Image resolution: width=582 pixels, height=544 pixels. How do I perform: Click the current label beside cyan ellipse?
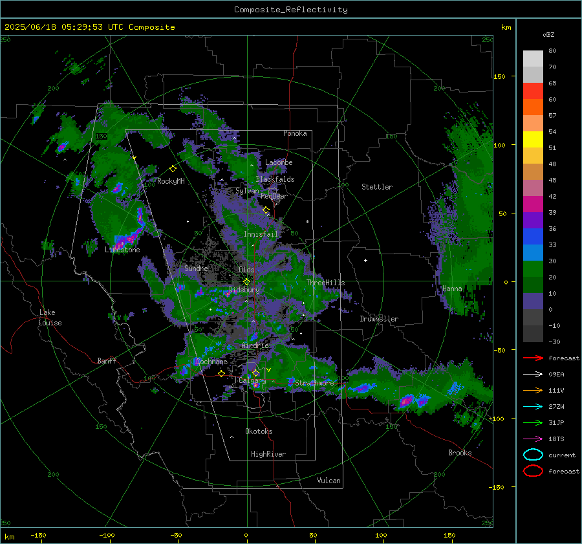[x=562, y=455]
